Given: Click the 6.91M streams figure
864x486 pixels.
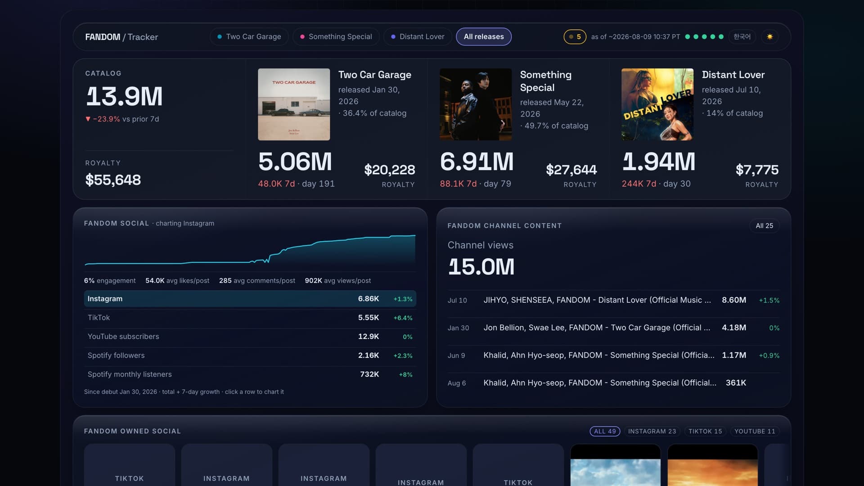Looking at the screenshot, I should tap(477, 162).
